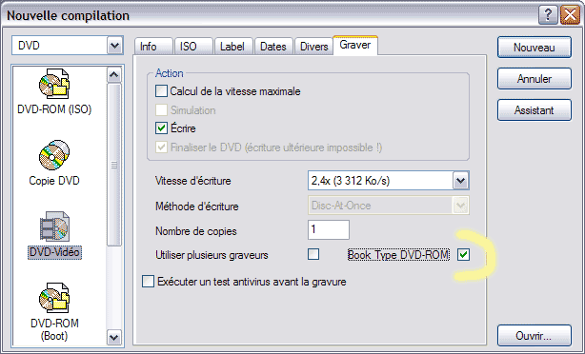Select the Graver tab
The height and width of the screenshot is (354, 585).
coord(355,45)
